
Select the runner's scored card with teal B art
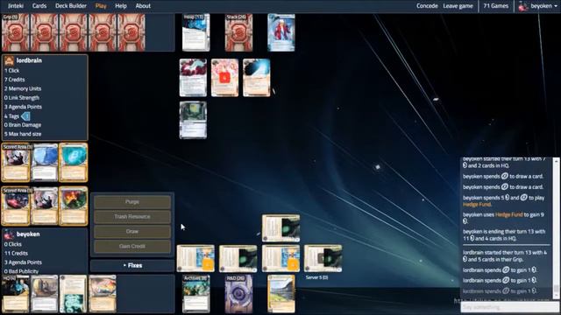tap(74, 163)
